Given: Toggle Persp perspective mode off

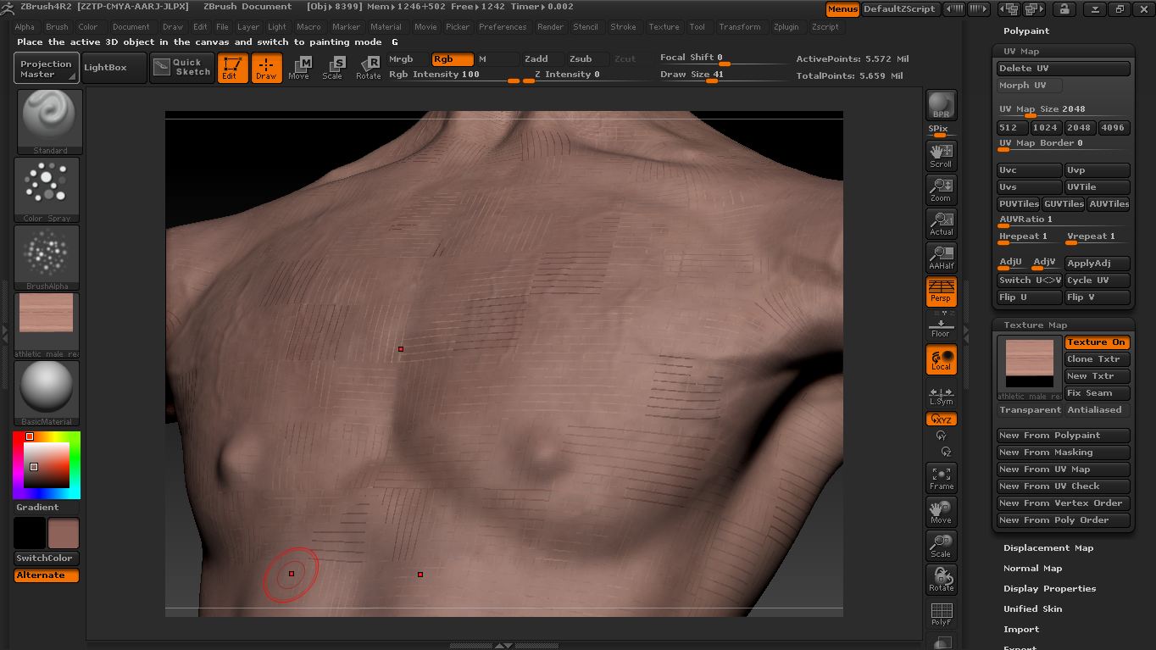Looking at the screenshot, I should (941, 291).
